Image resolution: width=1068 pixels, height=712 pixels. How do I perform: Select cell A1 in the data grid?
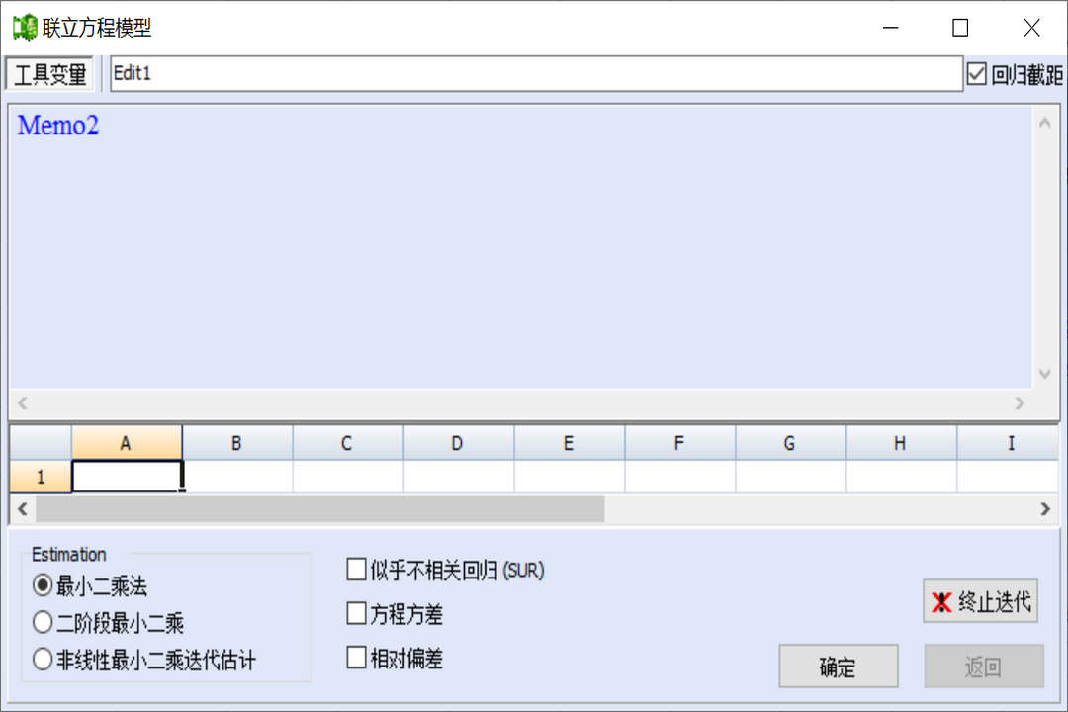pos(127,476)
